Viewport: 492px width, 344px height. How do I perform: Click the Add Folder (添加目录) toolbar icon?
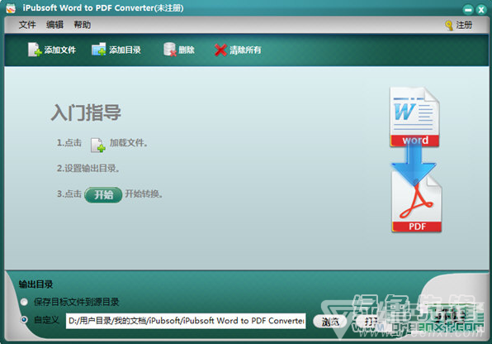(x=99, y=50)
